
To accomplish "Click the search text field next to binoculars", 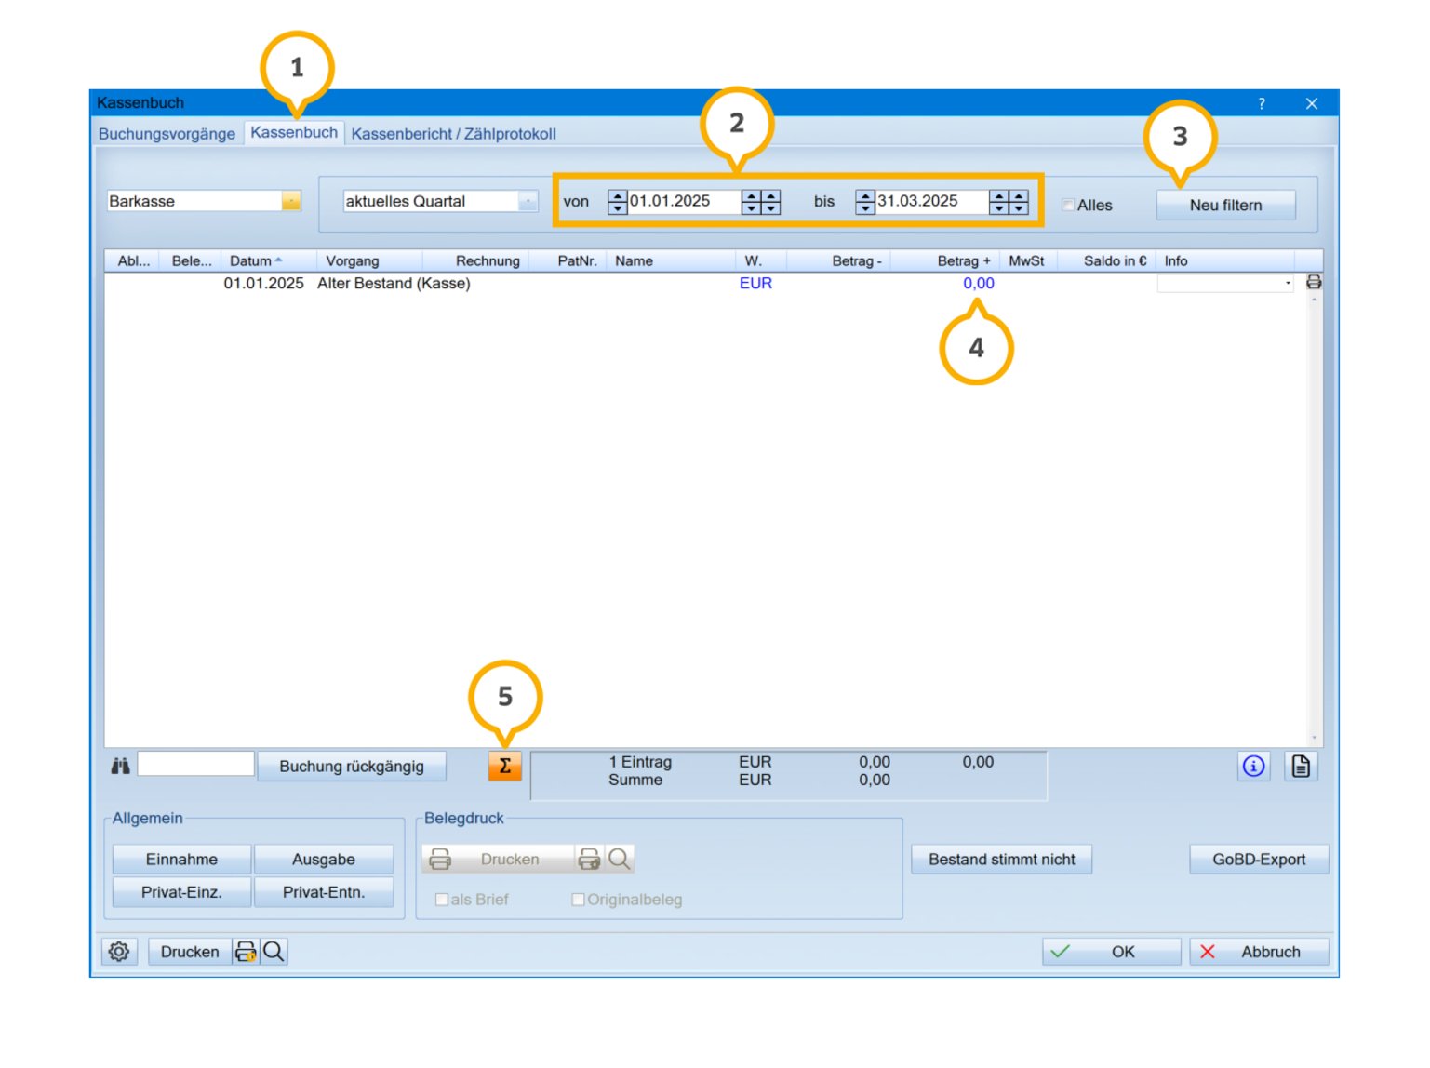I will (x=195, y=765).
